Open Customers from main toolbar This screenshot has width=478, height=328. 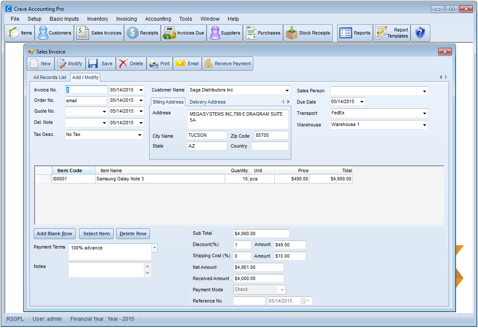click(x=54, y=33)
